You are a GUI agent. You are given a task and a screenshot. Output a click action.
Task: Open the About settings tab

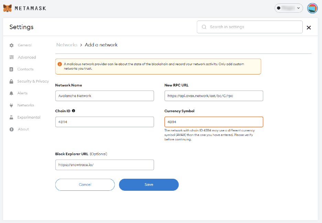tap(23, 129)
